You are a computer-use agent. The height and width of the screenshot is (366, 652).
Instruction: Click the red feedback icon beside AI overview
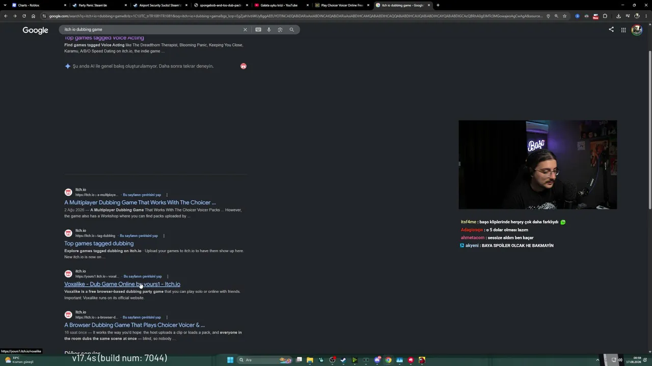coord(243,66)
